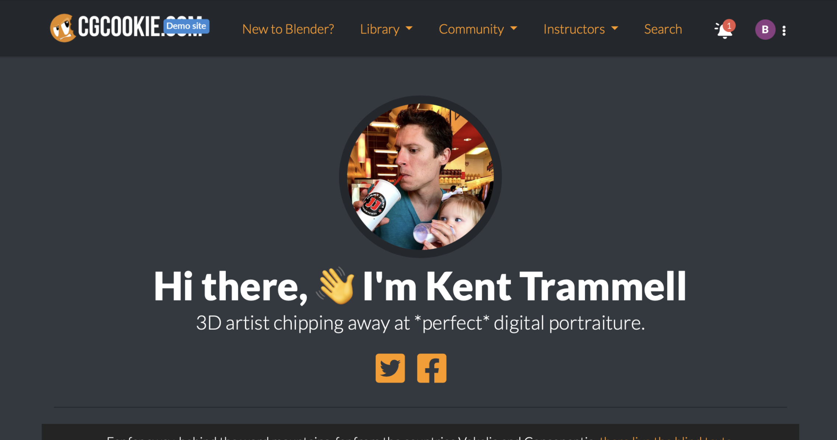Expand the Library dropdown

coord(386,29)
